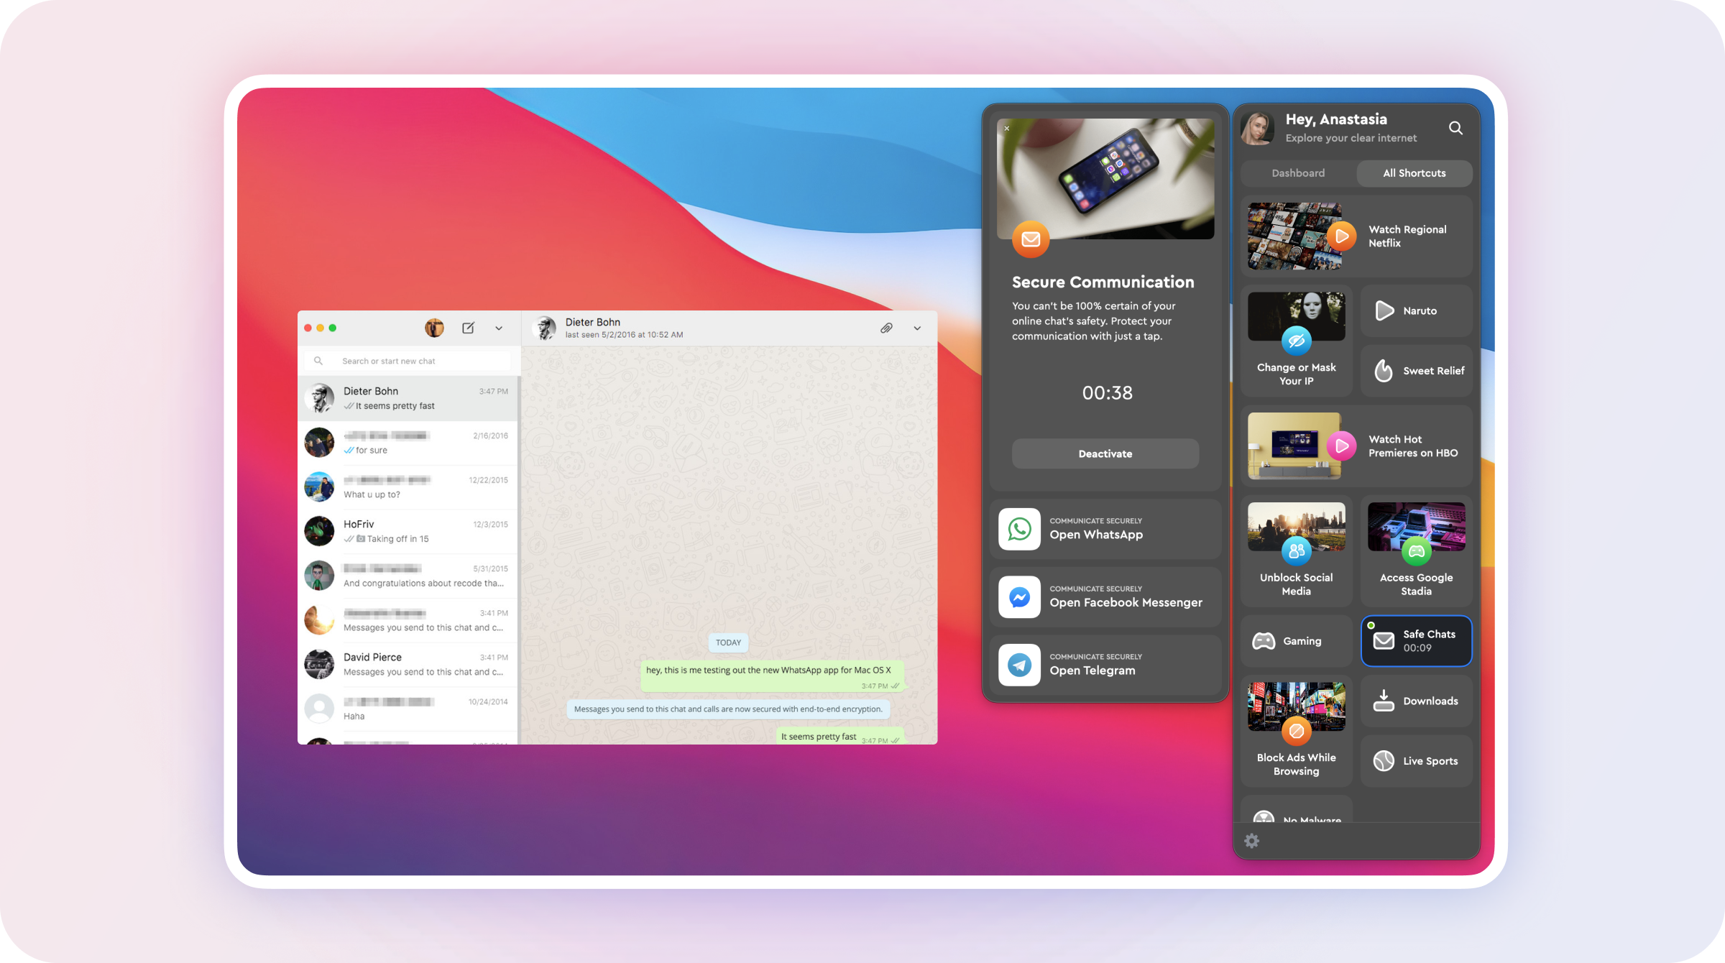Open the chat with message "for sure"
Viewport: 1725px width, 963px height.
coord(408,443)
